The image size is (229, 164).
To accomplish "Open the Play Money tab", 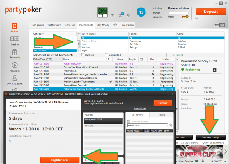I will point(103,25).
